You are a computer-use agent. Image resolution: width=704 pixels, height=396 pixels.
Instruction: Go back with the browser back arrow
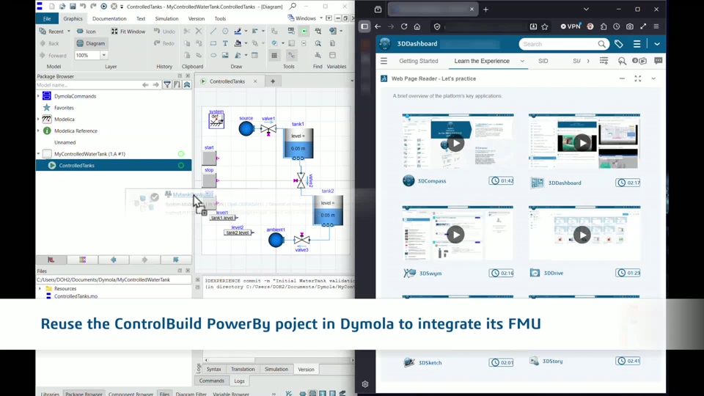pyautogui.click(x=378, y=26)
